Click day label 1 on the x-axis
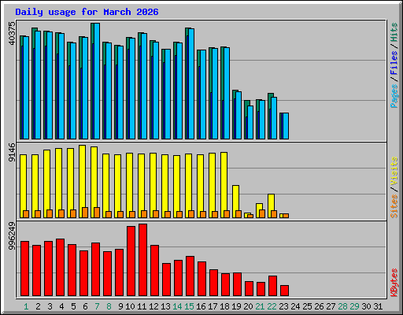Viewport: 403px width, 315px height. [26, 306]
